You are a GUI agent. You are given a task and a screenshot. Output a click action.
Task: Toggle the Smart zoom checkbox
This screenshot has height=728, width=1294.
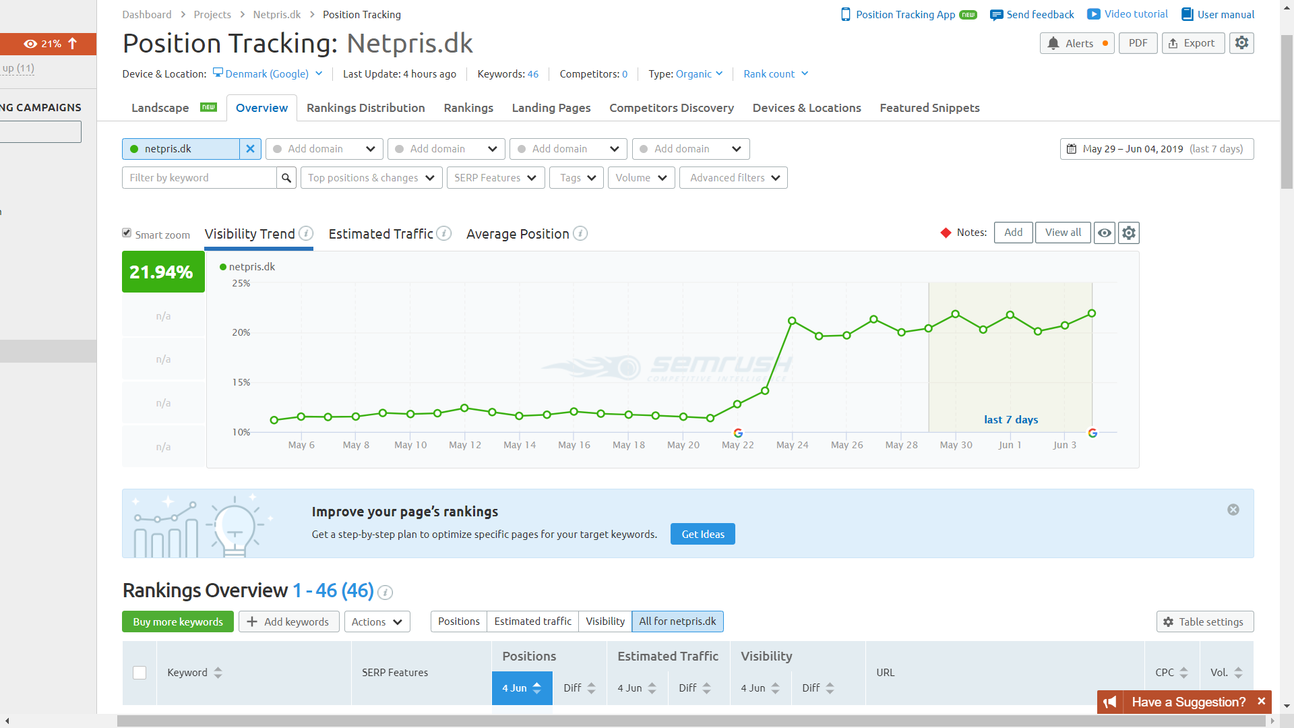(x=127, y=233)
